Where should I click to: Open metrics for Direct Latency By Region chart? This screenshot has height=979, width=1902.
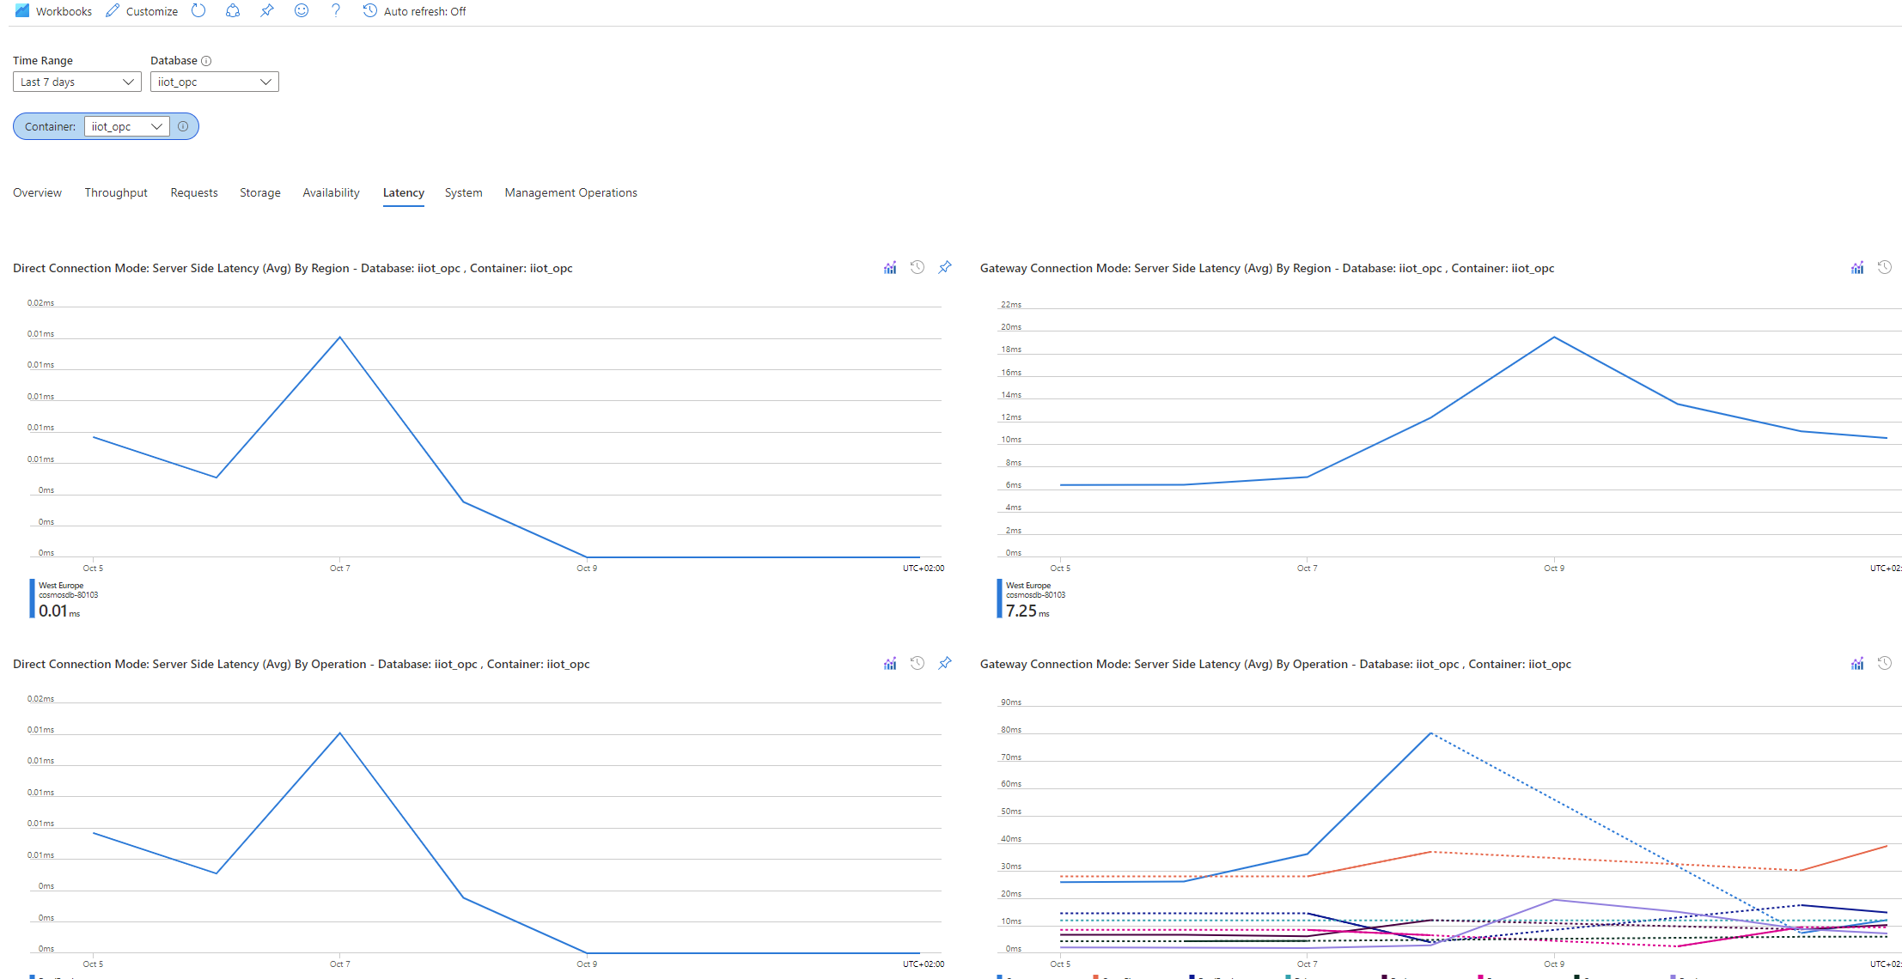890,268
